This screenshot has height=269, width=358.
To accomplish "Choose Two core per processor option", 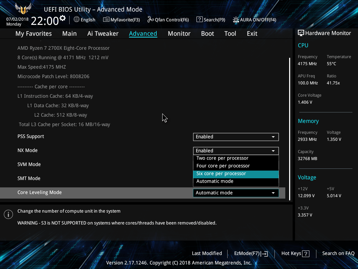I will click(x=236, y=158).
